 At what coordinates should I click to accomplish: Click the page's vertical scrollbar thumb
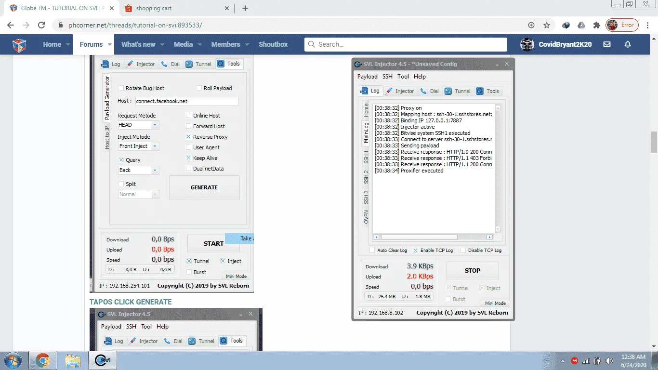tap(654, 142)
